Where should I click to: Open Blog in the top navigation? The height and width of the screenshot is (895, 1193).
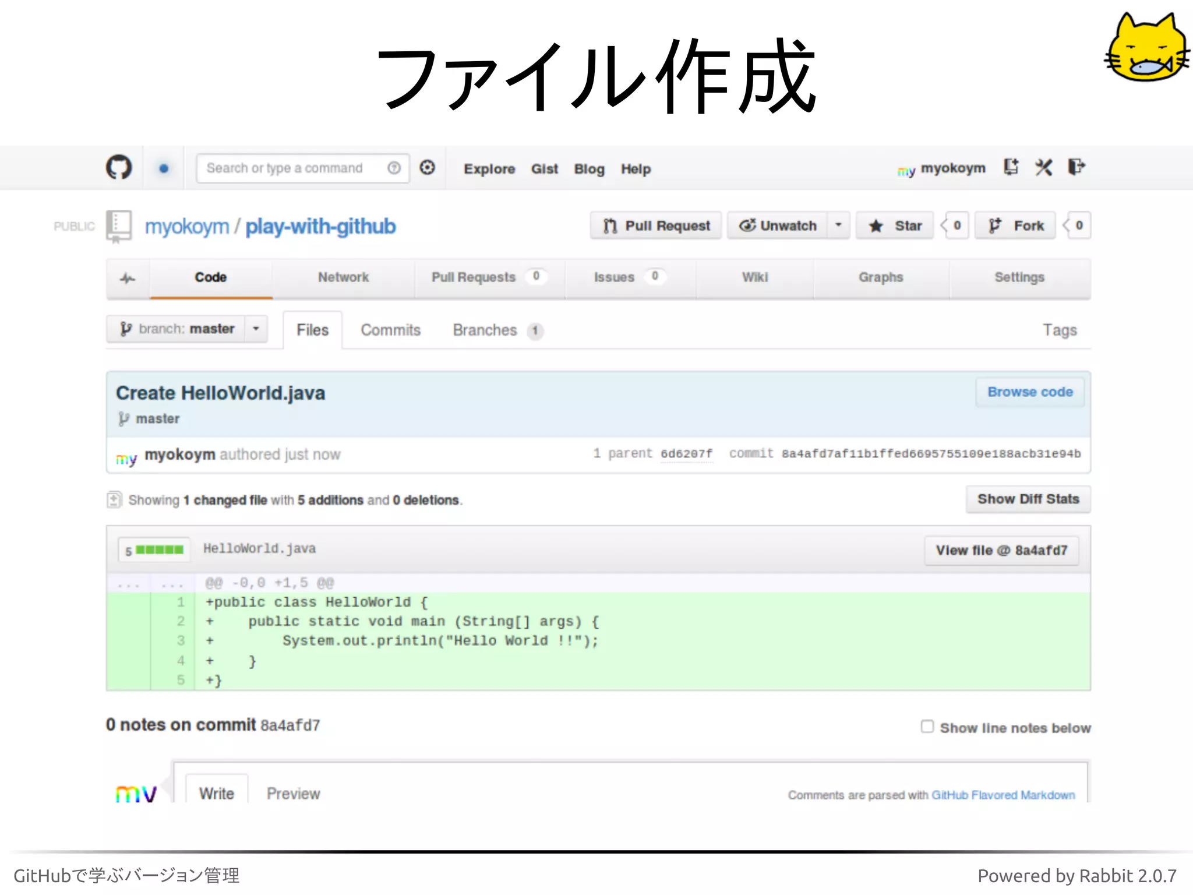click(x=590, y=169)
